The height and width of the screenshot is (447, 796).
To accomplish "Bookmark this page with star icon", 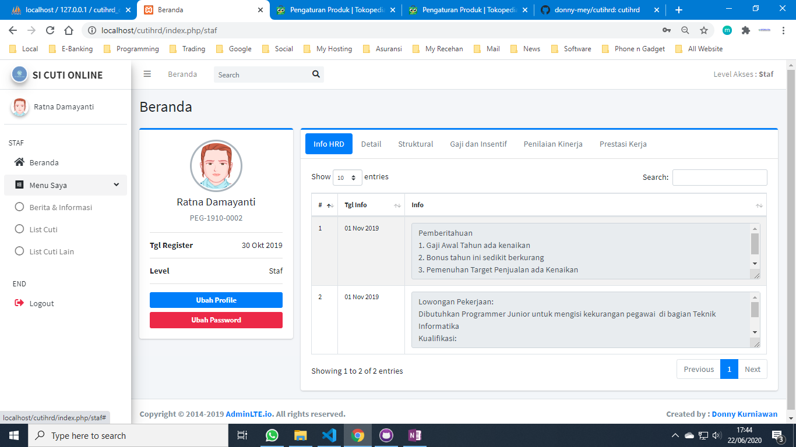I will pos(703,30).
